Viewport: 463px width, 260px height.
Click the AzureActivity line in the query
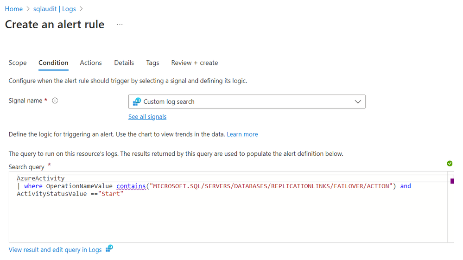point(40,178)
